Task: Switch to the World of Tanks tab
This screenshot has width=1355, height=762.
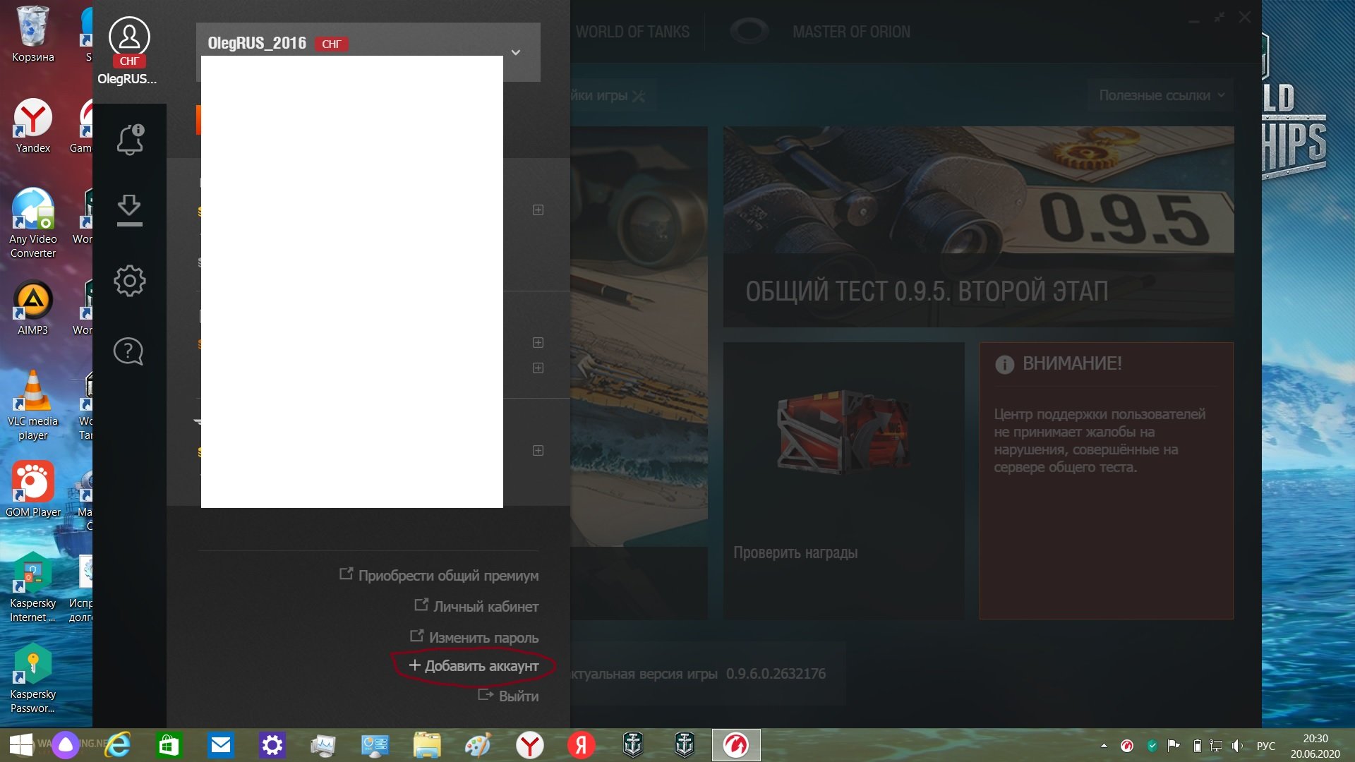Action: coord(632,32)
